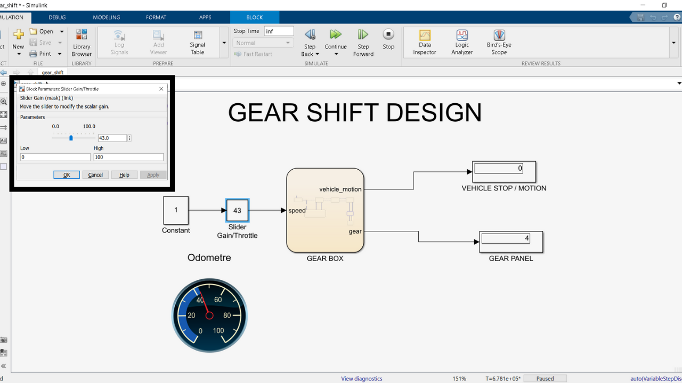Click OK in the Slider Gain dialog
Image resolution: width=682 pixels, height=383 pixels.
point(66,174)
